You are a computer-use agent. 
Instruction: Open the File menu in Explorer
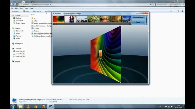point(12,8)
